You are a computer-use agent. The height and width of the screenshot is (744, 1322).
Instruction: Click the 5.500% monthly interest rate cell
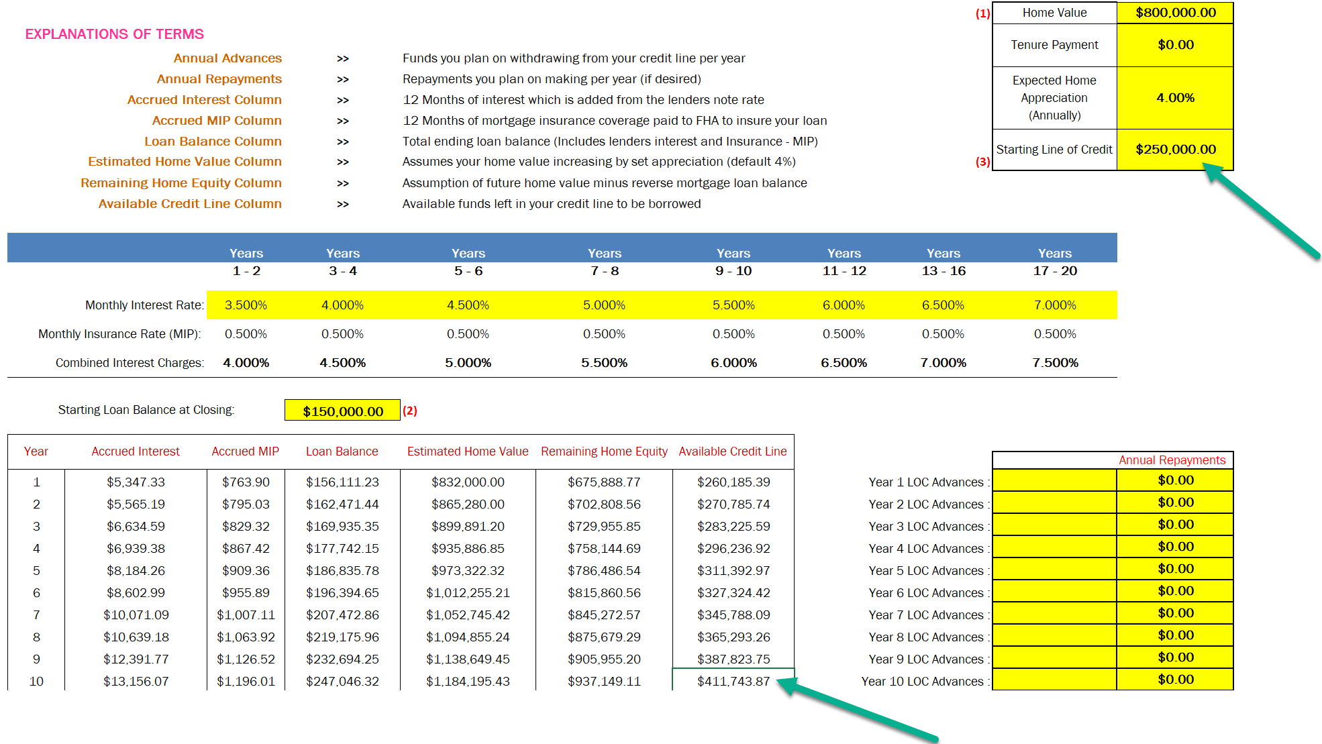[x=733, y=305]
